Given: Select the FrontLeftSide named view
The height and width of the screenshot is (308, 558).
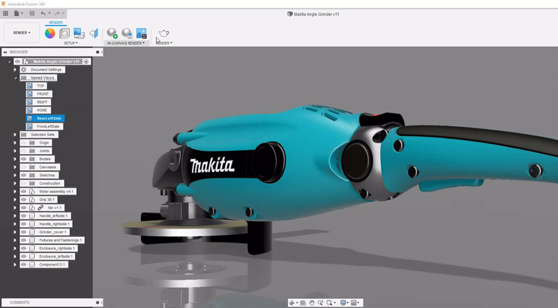Looking at the screenshot, I should (x=48, y=127).
